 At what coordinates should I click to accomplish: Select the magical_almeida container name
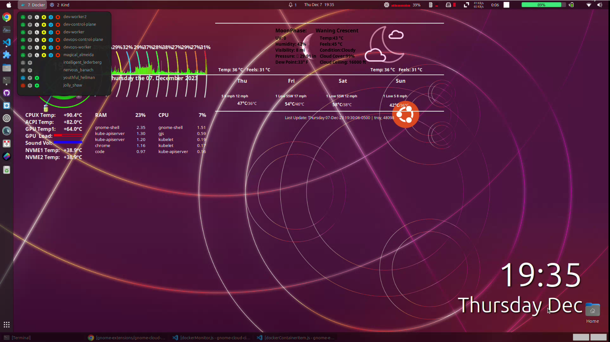coord(78,55)
